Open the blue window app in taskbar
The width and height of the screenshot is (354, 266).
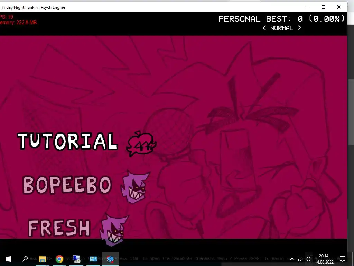[x=93, y=259]
